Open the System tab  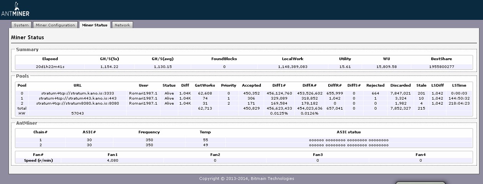click(x=21, y=25)
